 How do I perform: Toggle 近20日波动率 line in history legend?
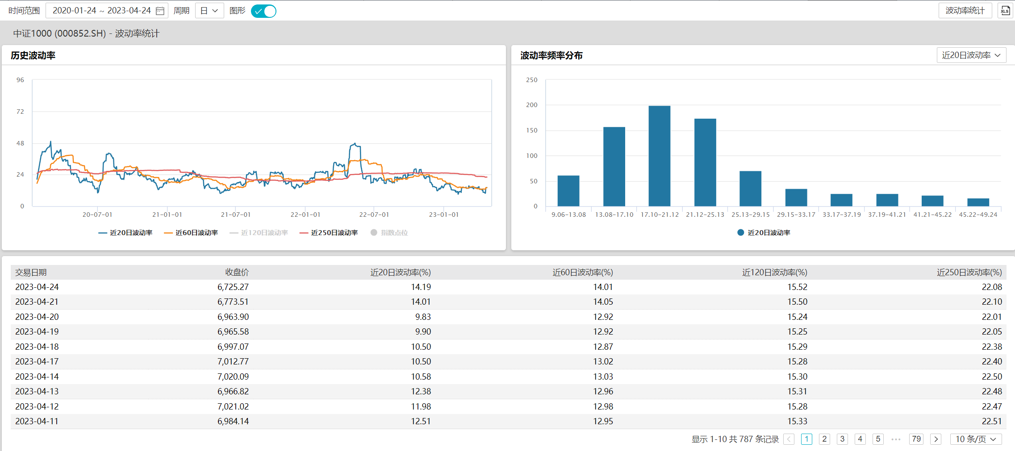pos(125,233)
